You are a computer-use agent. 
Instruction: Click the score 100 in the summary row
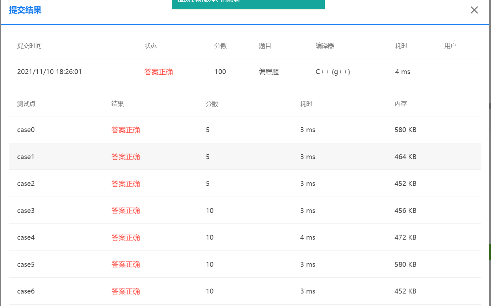[220, 72]
